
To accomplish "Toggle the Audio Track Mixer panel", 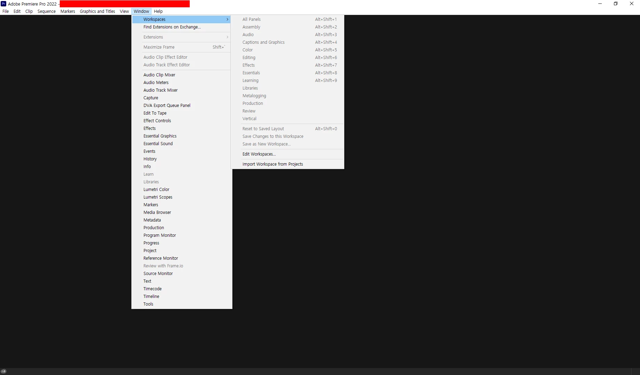I will pos(181,90).
